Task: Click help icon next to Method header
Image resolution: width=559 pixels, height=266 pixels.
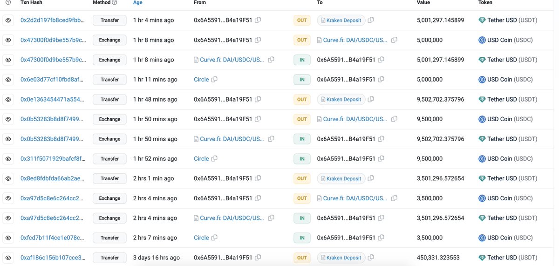Action: [x=115, y=2]
